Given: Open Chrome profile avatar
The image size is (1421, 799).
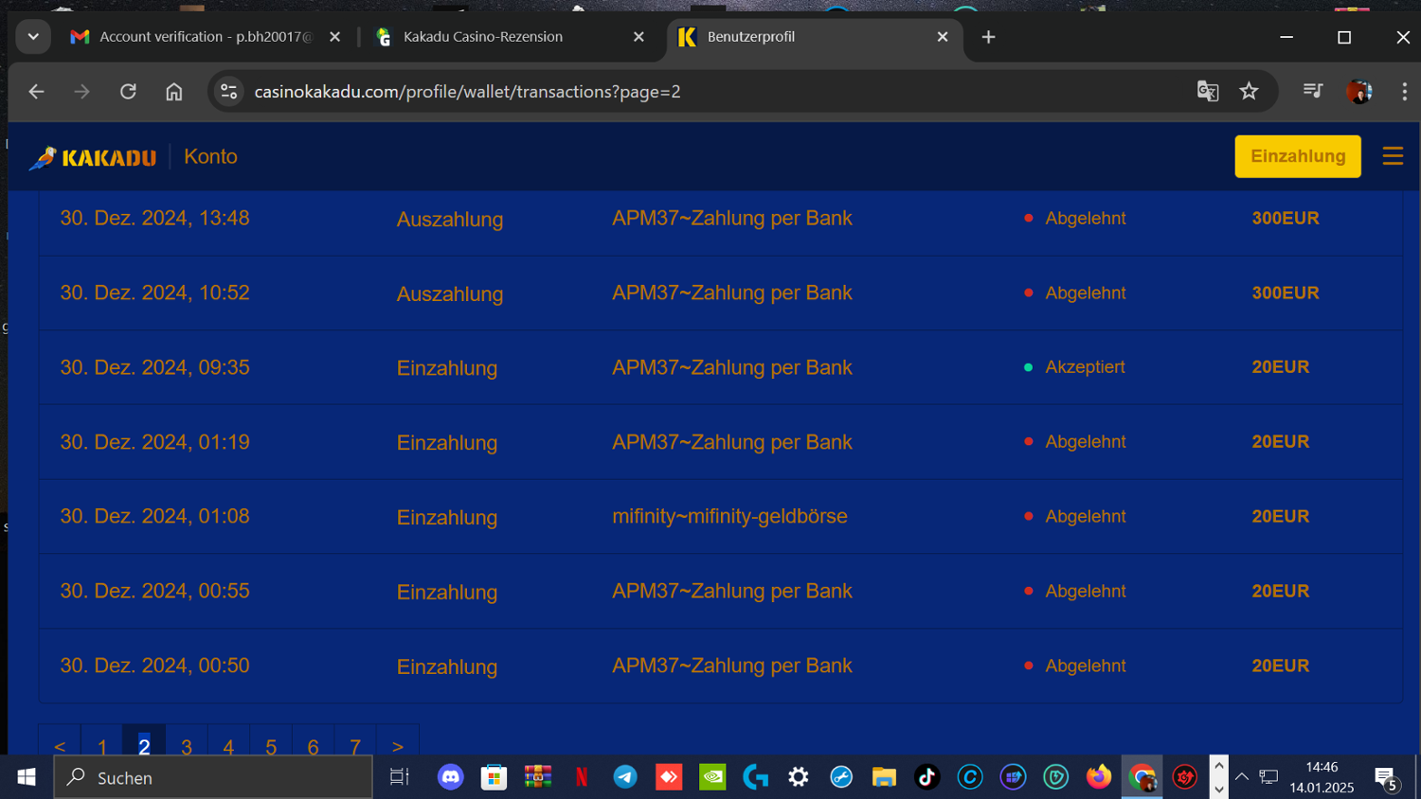Looking at the screenshot, I should coord(1358,92).
